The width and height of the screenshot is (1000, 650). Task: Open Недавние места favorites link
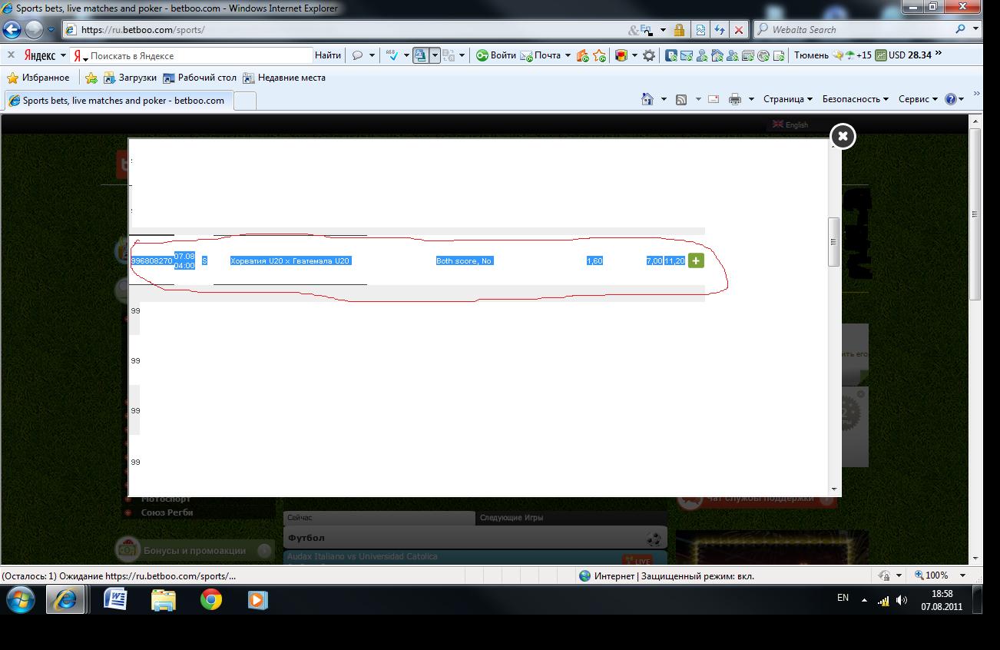284,78
